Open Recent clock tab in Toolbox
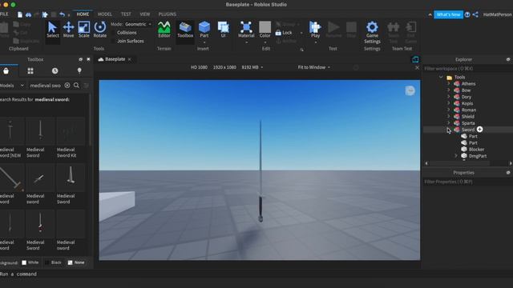 coord(55,71)
